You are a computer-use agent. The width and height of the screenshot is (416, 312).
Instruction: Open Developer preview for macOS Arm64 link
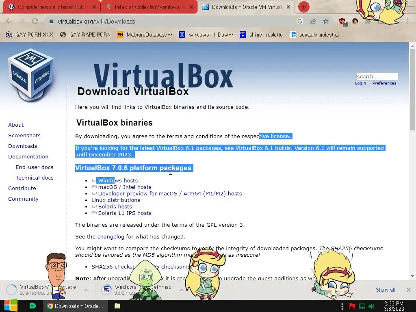pos(170,193)
